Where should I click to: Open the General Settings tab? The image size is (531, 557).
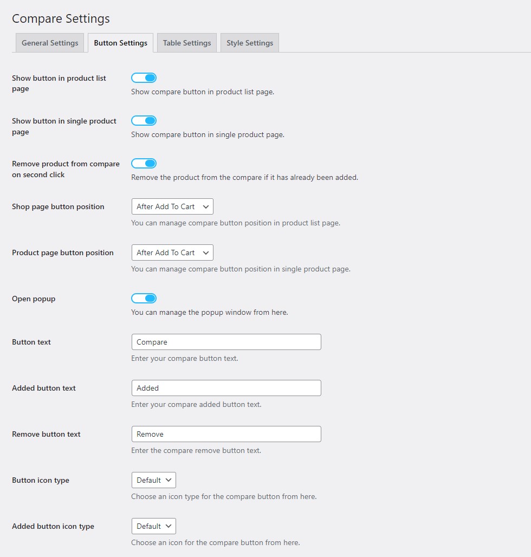tap(50, 43)
